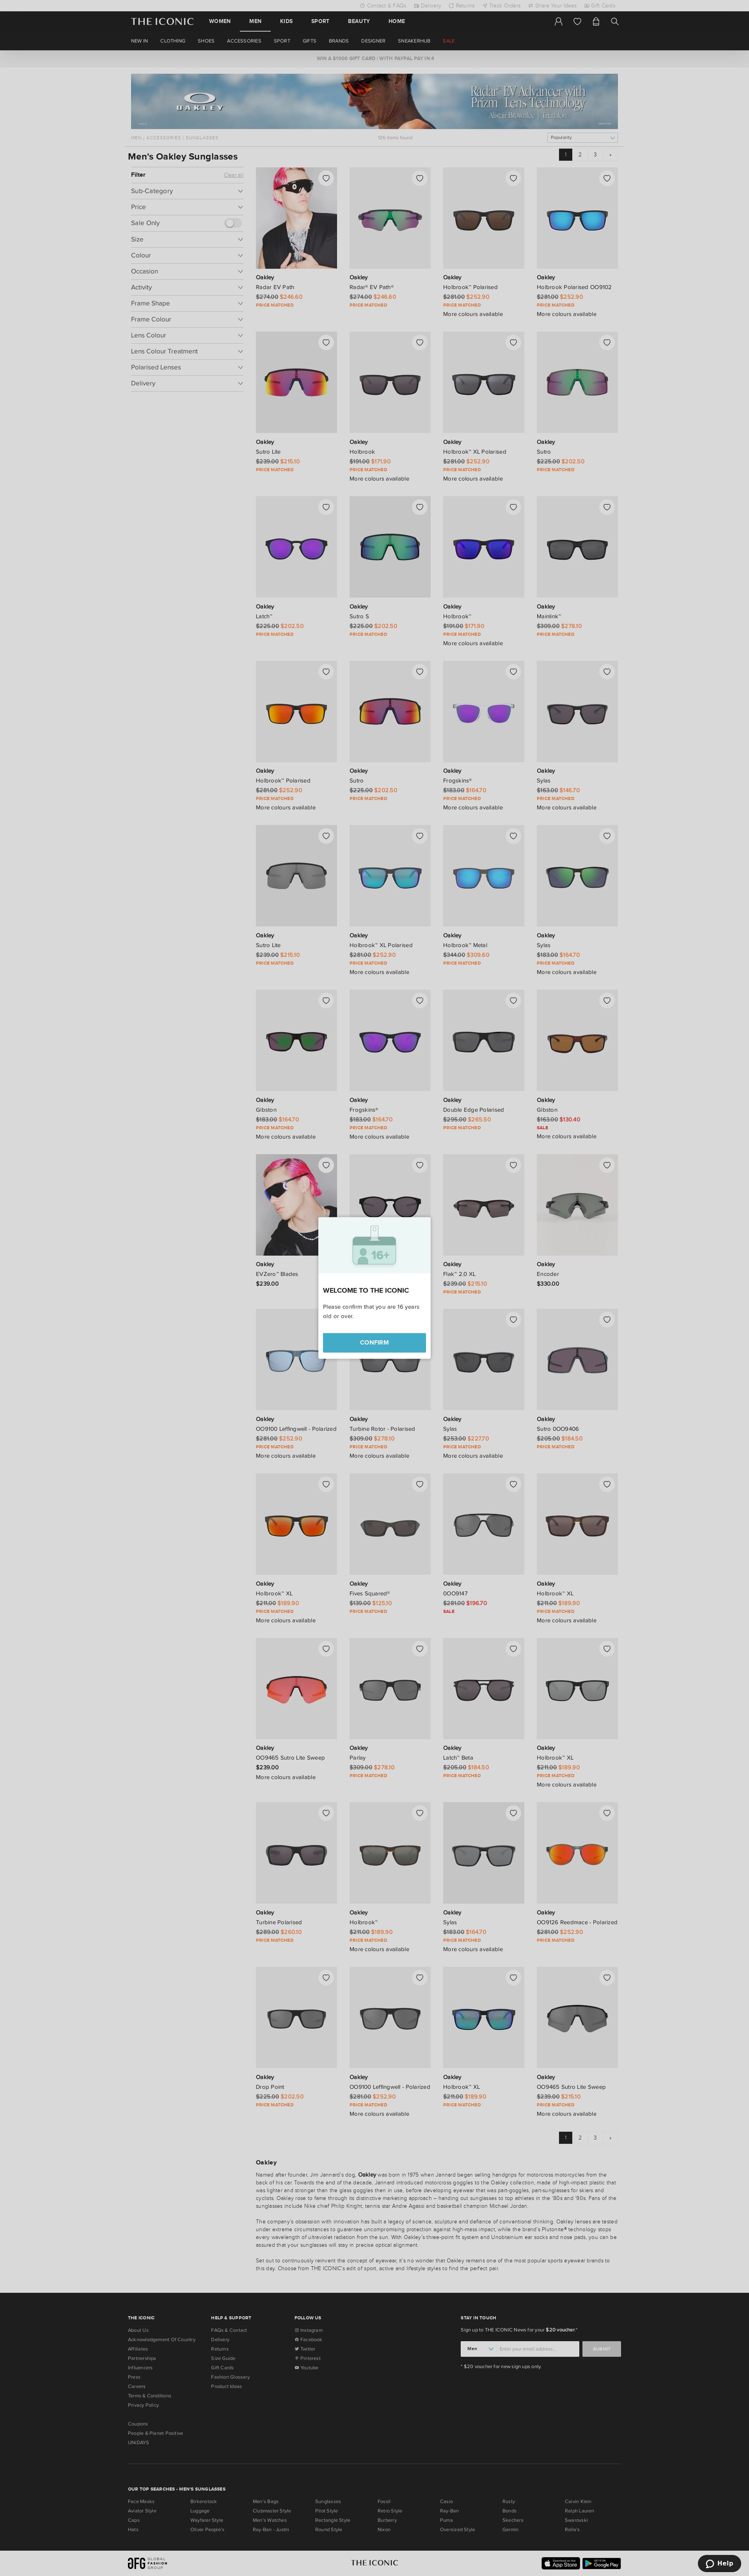Open the wishlist heart icon in header
The width and height of the screenshot is (749, 2576).
pos(577,21)
